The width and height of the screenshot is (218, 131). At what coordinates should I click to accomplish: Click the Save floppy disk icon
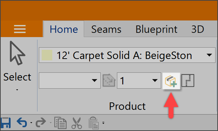(x=6, y=123)
